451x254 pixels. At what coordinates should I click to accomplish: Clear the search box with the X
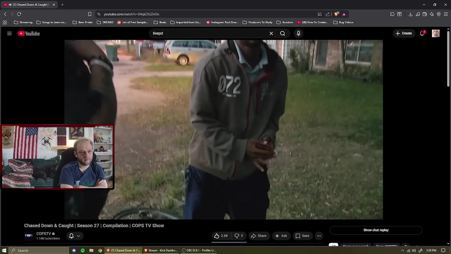271,33
